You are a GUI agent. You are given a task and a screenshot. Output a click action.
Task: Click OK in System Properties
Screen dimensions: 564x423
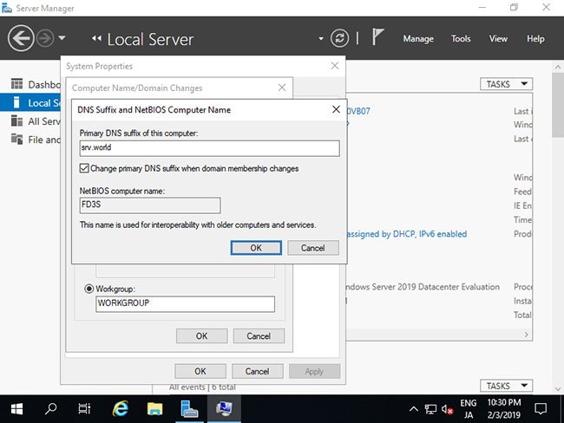[200, 371]
